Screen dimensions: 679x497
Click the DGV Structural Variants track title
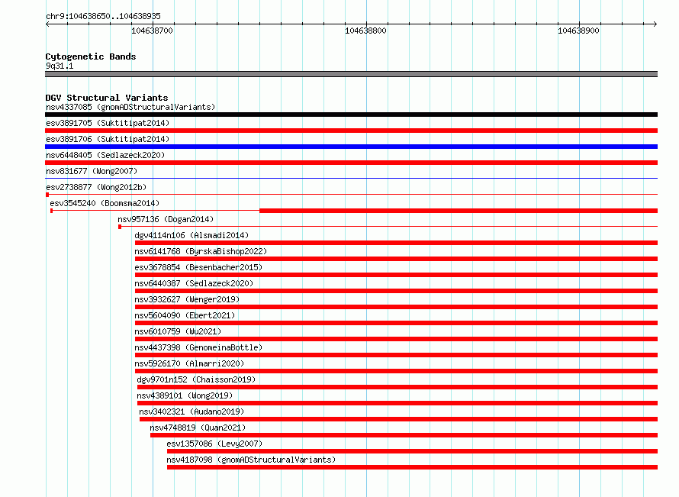[x=107, y=98]
